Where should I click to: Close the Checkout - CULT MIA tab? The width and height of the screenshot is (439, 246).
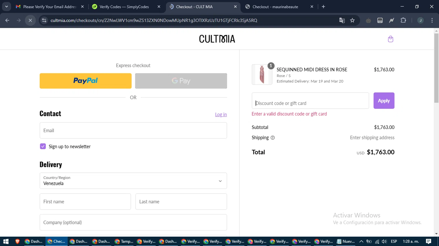pos(235,7)
